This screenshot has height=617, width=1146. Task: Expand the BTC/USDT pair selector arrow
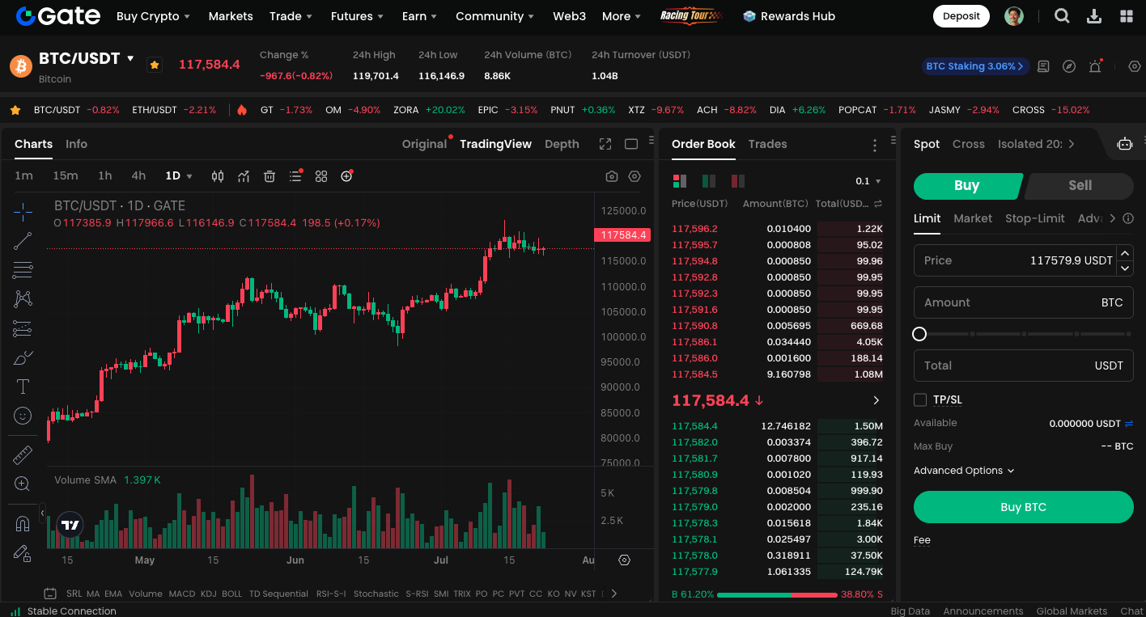[x=130, y=58]
